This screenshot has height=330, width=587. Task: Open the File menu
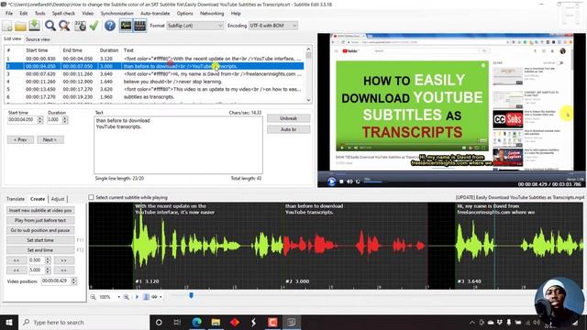click(9, 13)
